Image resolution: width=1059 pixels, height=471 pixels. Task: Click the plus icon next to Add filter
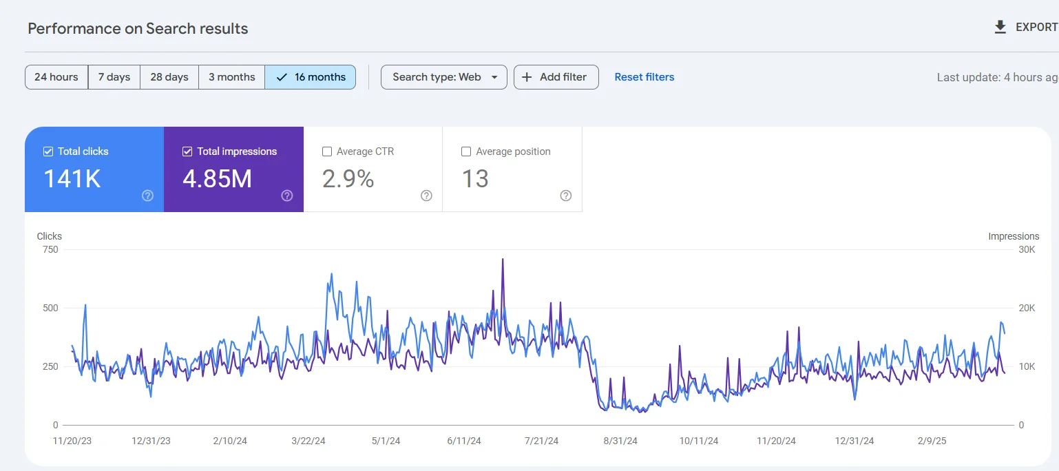(527, 77)
